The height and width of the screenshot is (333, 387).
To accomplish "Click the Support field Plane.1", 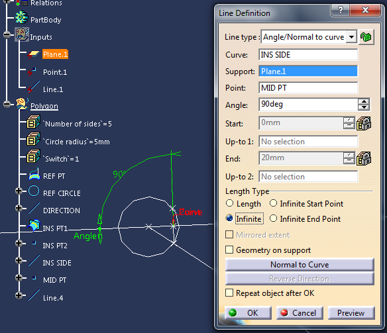I will tap(308, 71).
